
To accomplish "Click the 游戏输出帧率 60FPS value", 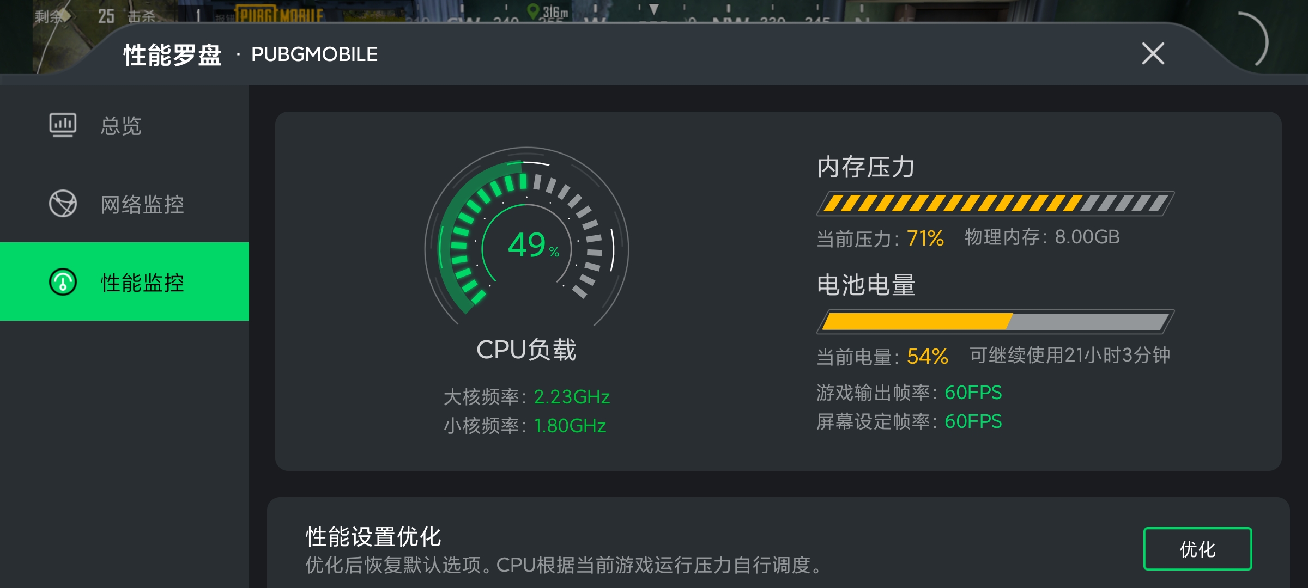I will coord(973,393).
